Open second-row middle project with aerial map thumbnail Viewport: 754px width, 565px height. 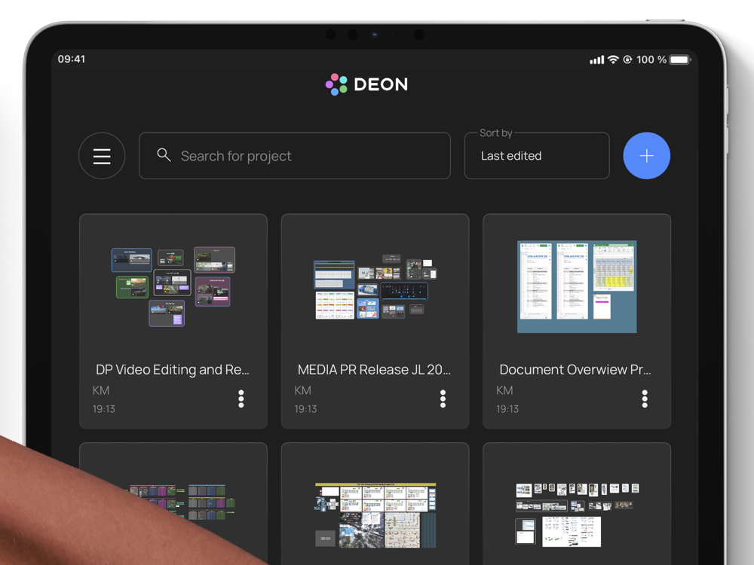tap(375, 515)
